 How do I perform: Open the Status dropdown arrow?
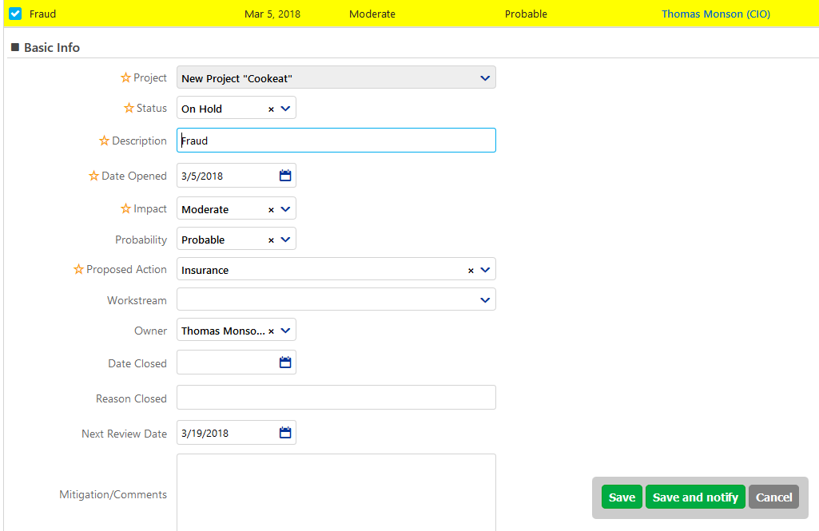tap(286, 109)
